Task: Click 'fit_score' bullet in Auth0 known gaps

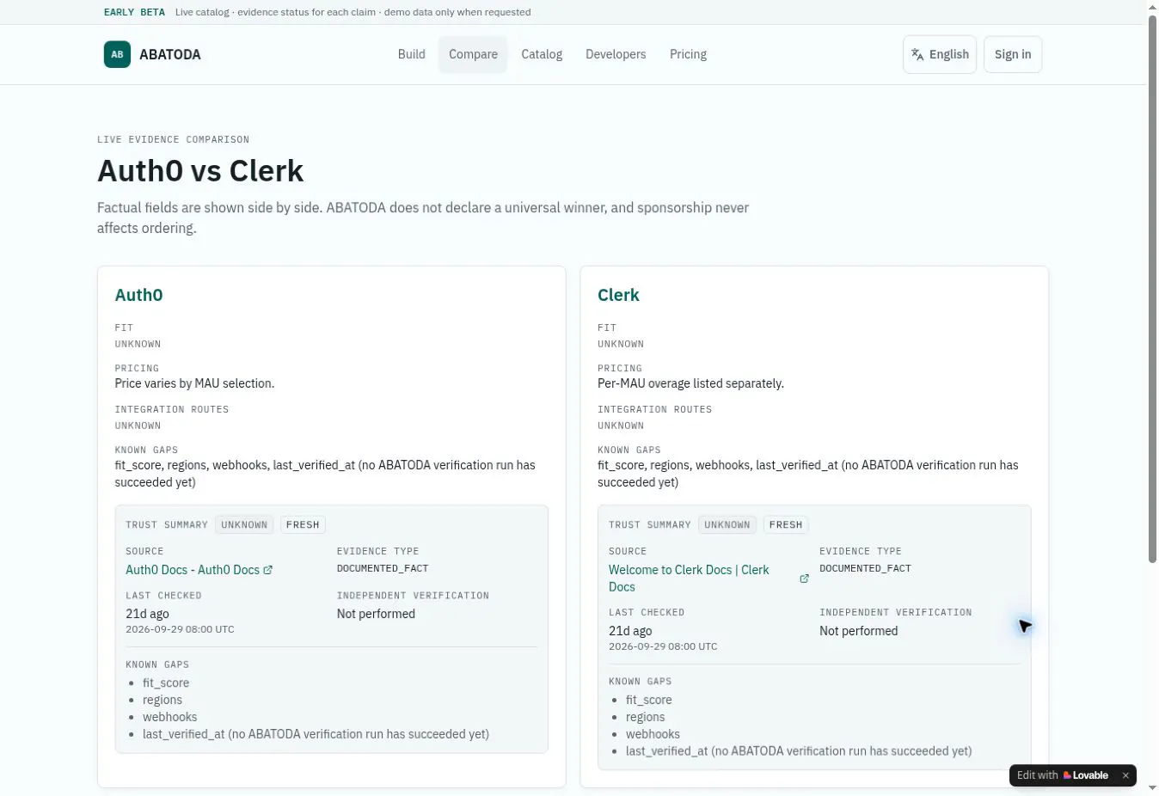Action: pos(166,683)
